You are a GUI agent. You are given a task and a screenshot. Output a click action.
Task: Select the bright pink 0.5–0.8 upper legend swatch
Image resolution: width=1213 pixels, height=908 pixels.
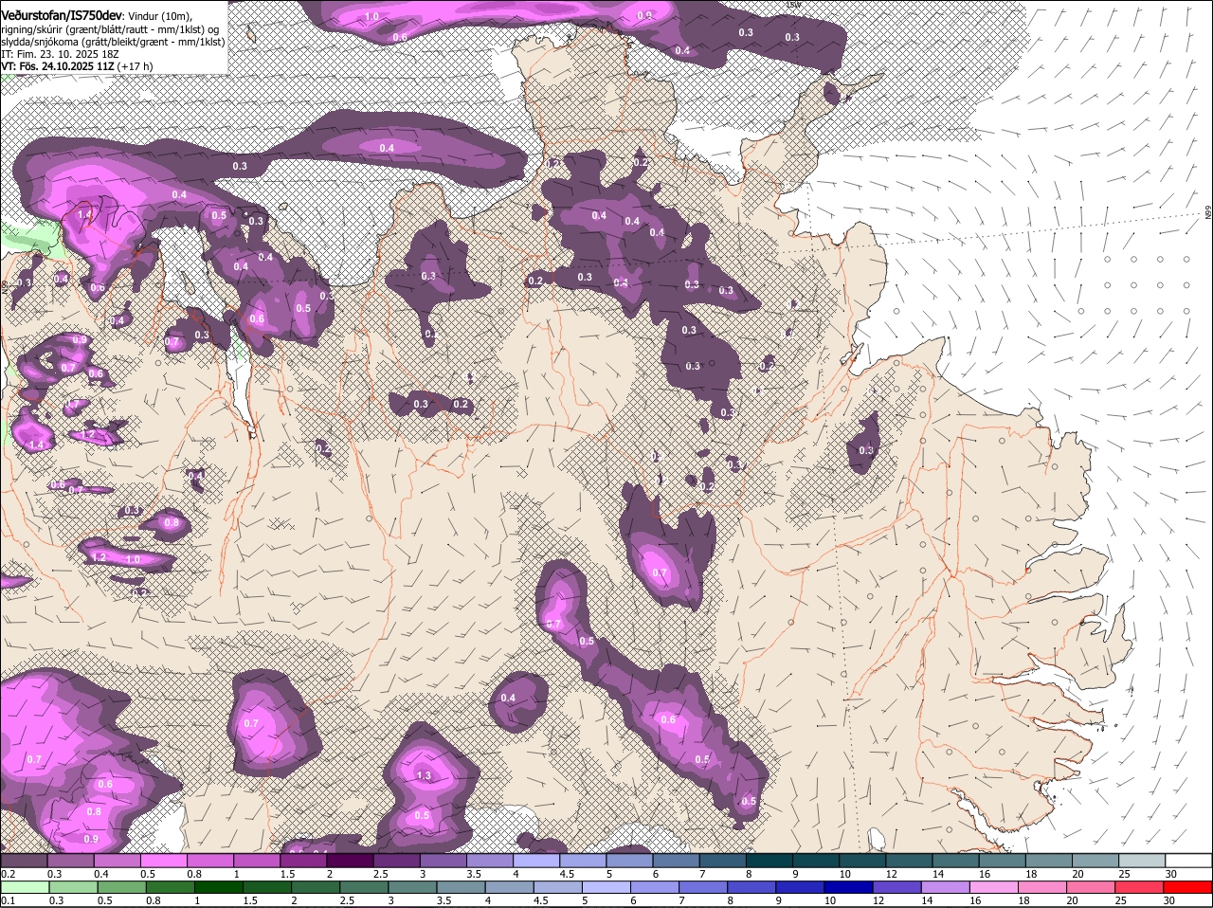164,861
